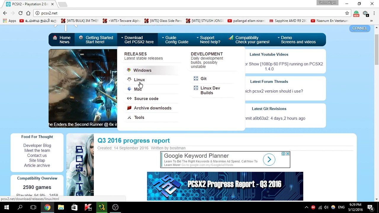Click the Windows penguin-style download icon
The height and width of the screenshot is (213, 379).
(129, 70)
